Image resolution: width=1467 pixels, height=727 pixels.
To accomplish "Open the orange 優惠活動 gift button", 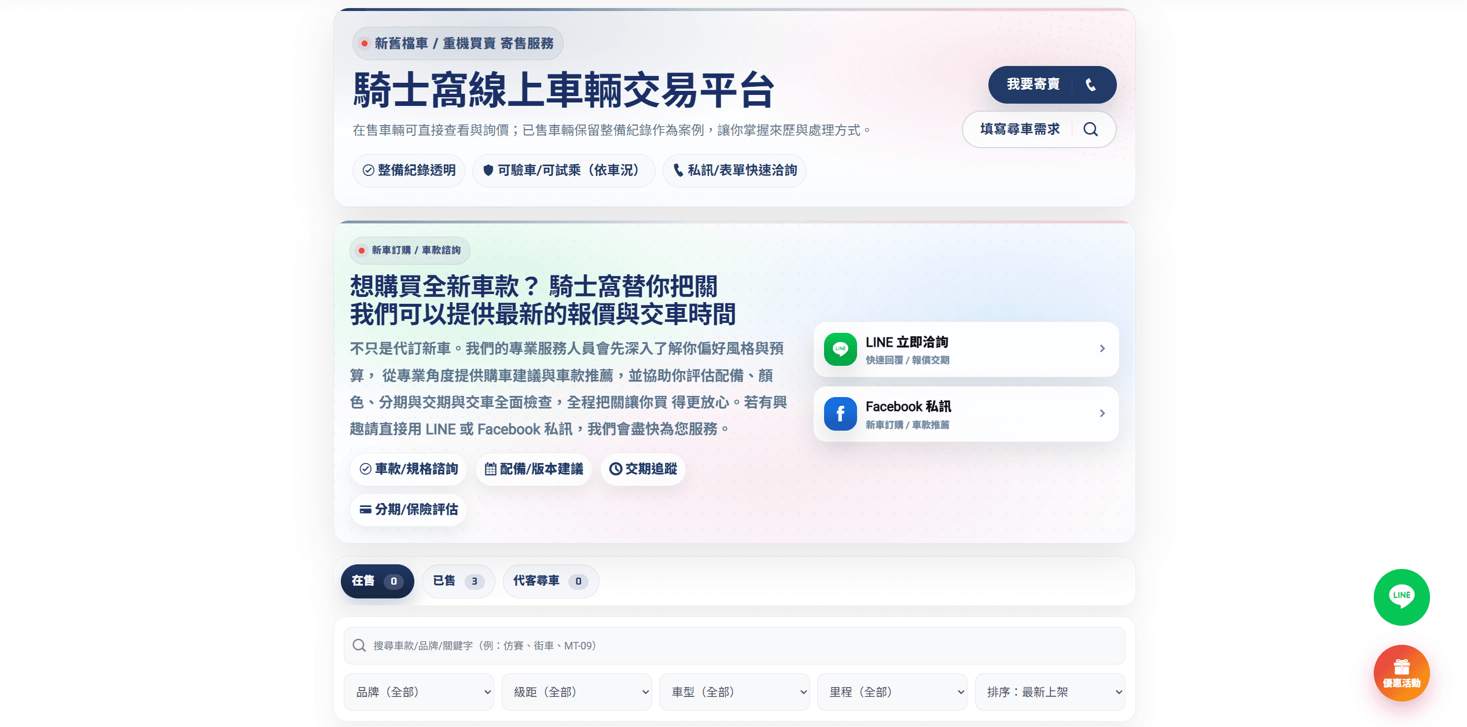I will pos(1402,673).
